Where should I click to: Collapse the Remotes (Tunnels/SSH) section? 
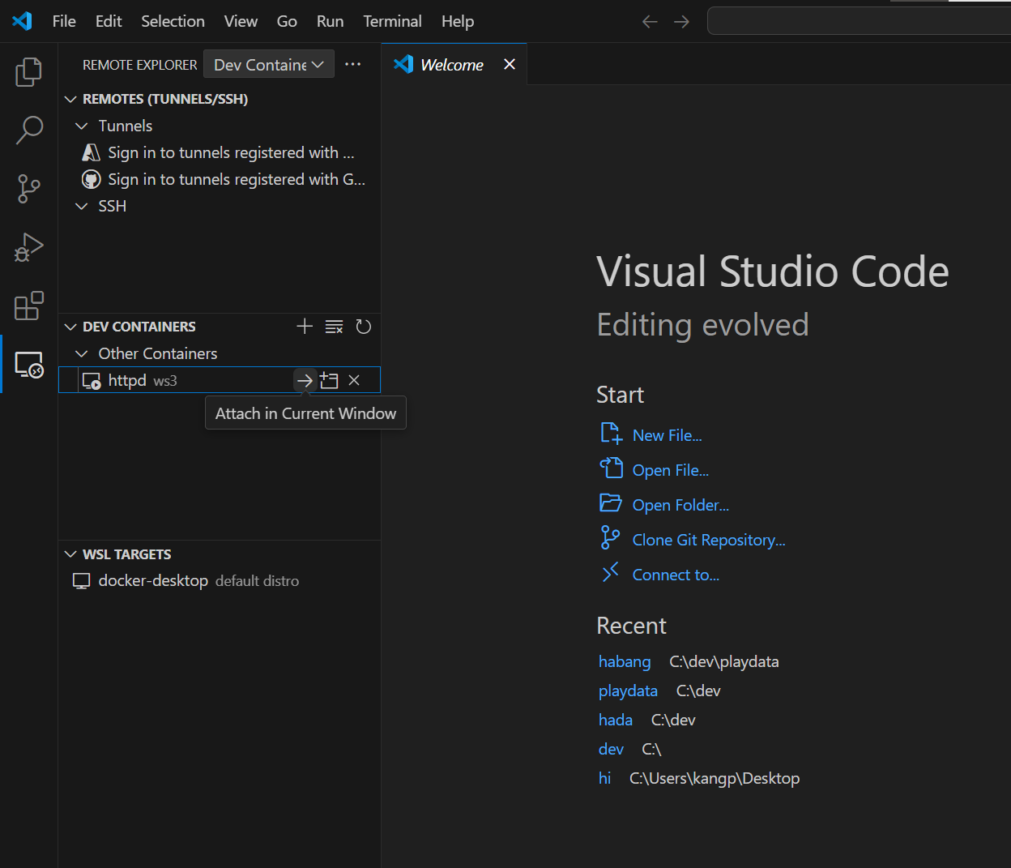pos(70,99)
